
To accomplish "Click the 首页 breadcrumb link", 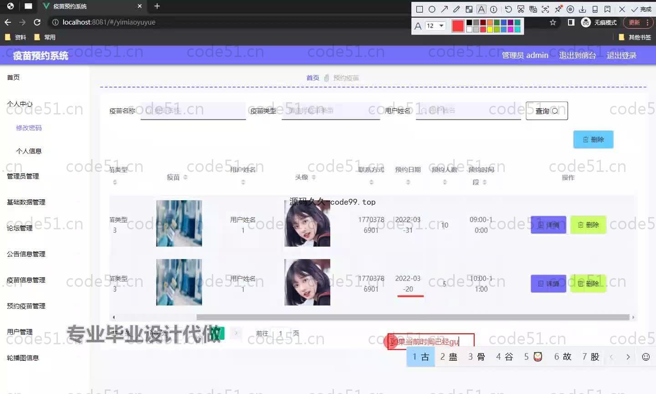I will pyautogui.click(x=313, y=78).
